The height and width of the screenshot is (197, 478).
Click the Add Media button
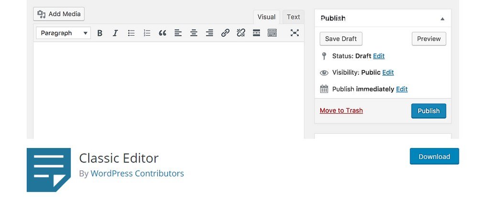click(x=59, y=14)
